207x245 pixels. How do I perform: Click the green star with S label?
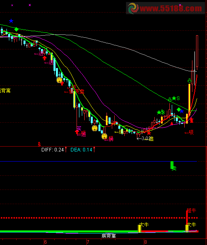pos(174,98)
